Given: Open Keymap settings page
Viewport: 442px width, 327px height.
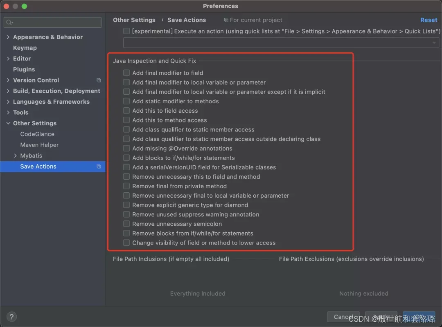Looking at the screenshot, I should (25, 48).
